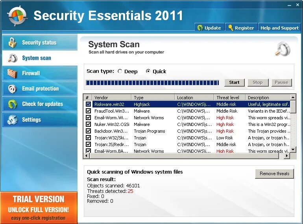The height and width of the screenshot is (224, 303).
Task: Click the vertical scrollbar thumb
Action: click(293, 107)
